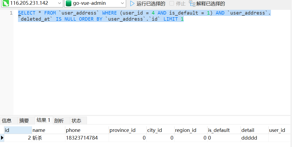295x147 pixels.
Task: Click the city_id cell value 0
Action: (x=160, y=138)
